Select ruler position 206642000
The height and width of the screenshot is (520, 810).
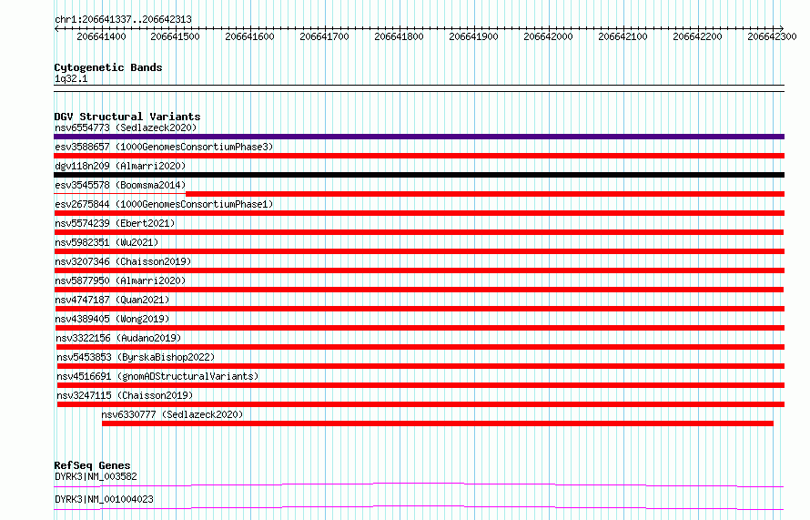point(548,36)
